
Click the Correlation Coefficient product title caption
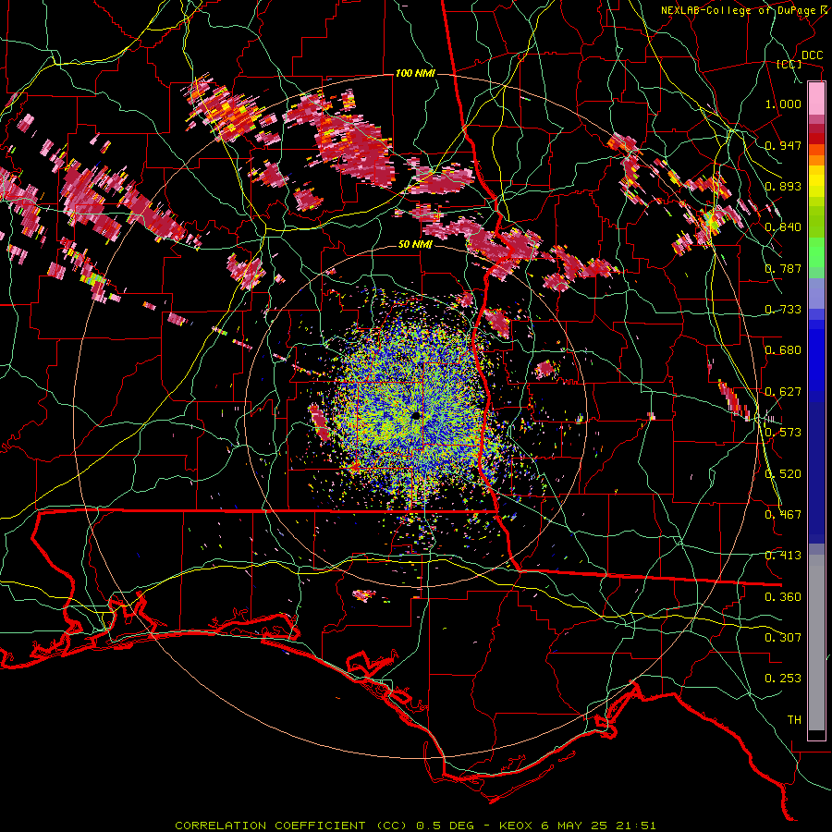[415, 826]
